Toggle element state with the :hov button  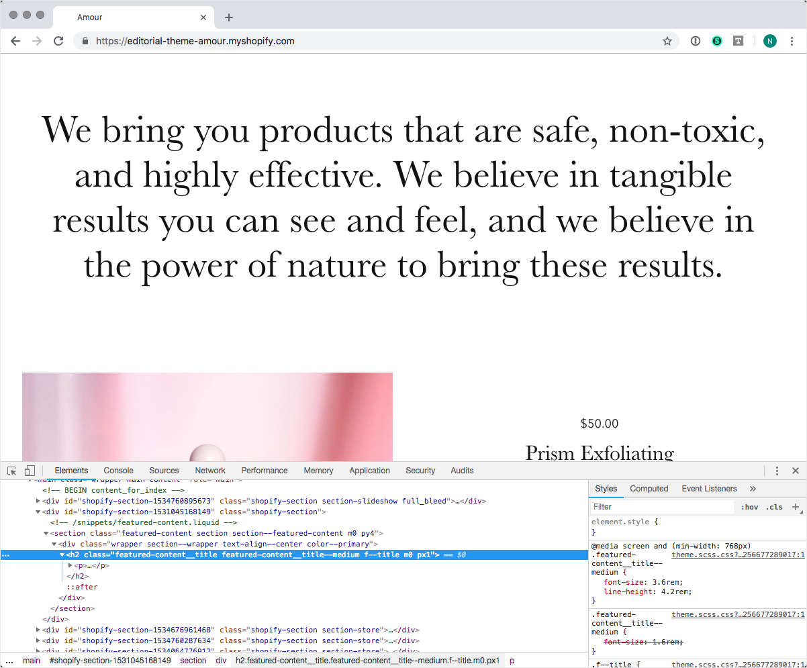[x=749, y=507]
